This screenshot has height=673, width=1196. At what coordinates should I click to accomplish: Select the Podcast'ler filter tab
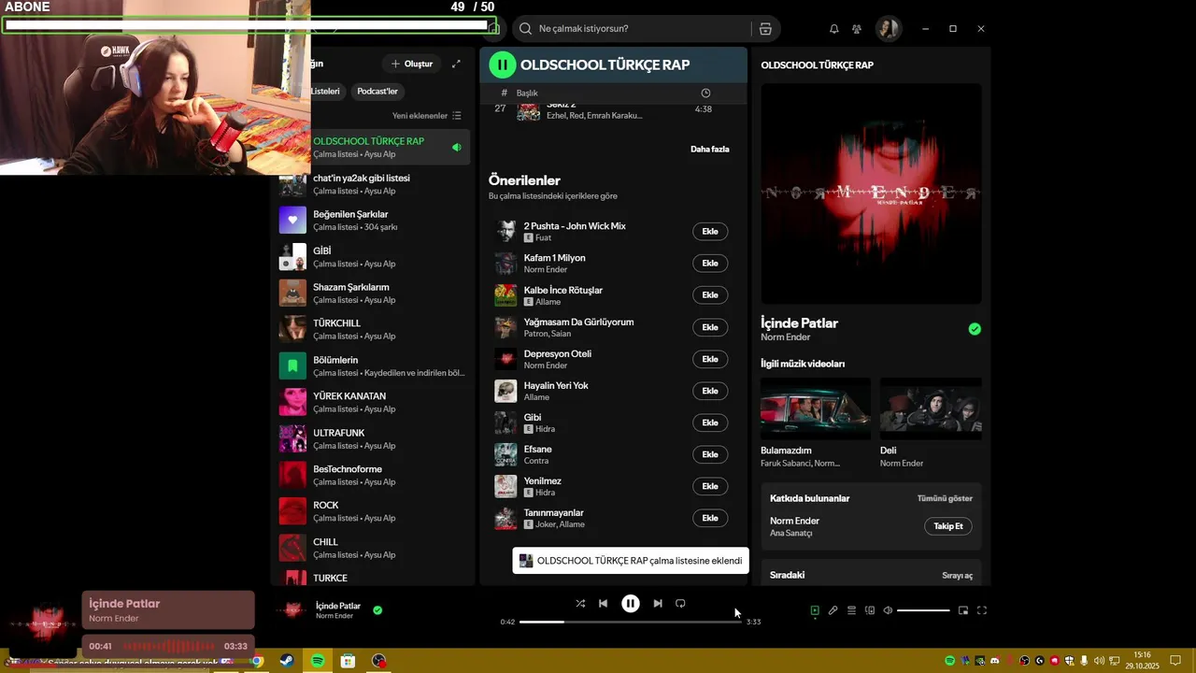377,92
